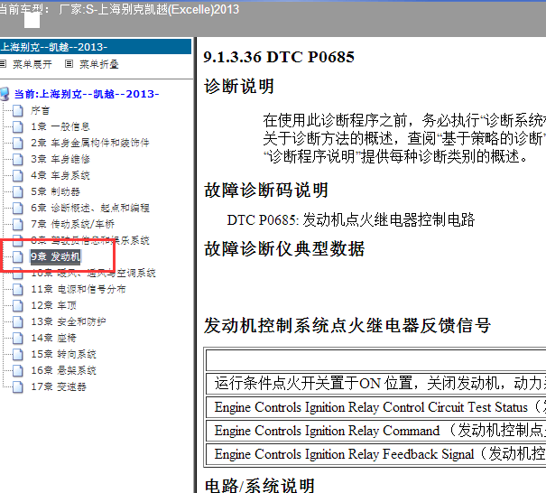Click the page icon next to 9章 发动机
This screenshot has width=546, height=493.
point(18,257)
